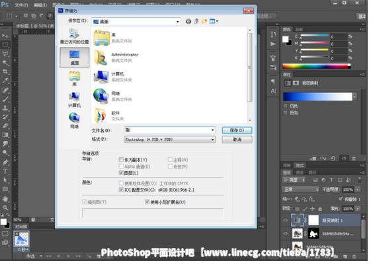
Task: Select the Lasso tool in Photoshop toolbar
Action: (5, 54)
